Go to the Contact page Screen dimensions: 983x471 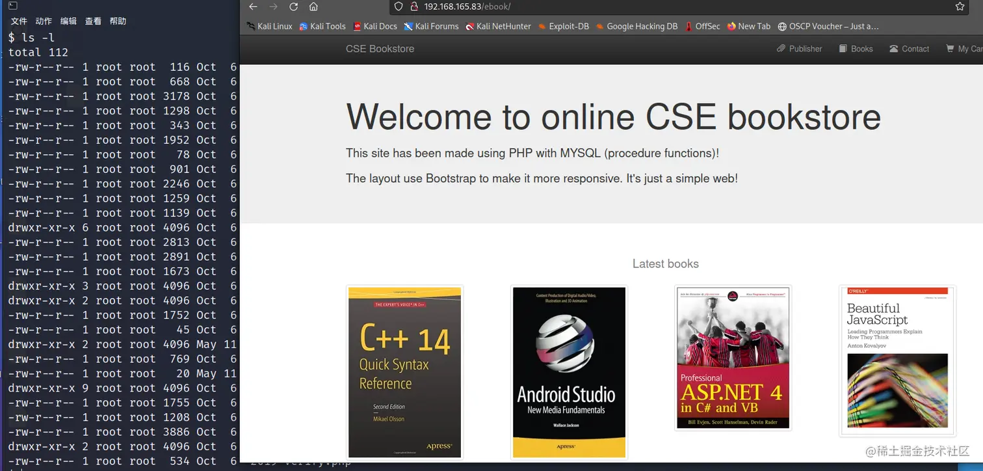click(910, 49)
